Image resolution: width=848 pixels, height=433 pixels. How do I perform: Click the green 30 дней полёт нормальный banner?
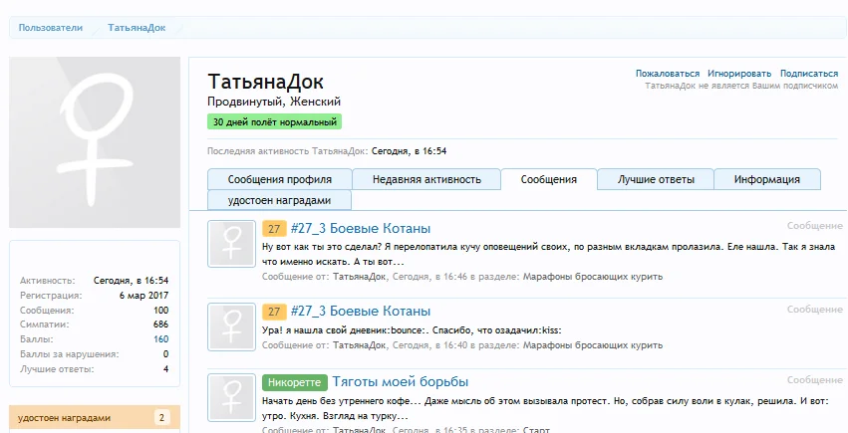pyautogui.click(x=274, y=121)
